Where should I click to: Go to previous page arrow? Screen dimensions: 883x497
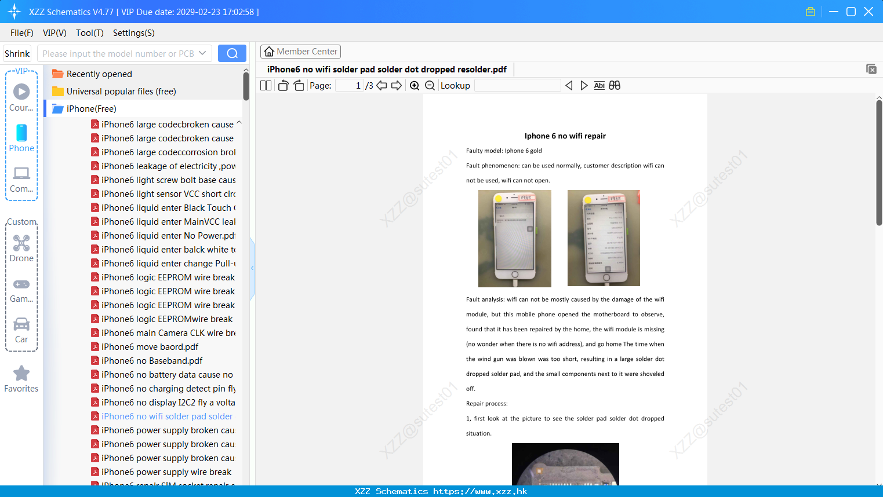pos(381,86)
